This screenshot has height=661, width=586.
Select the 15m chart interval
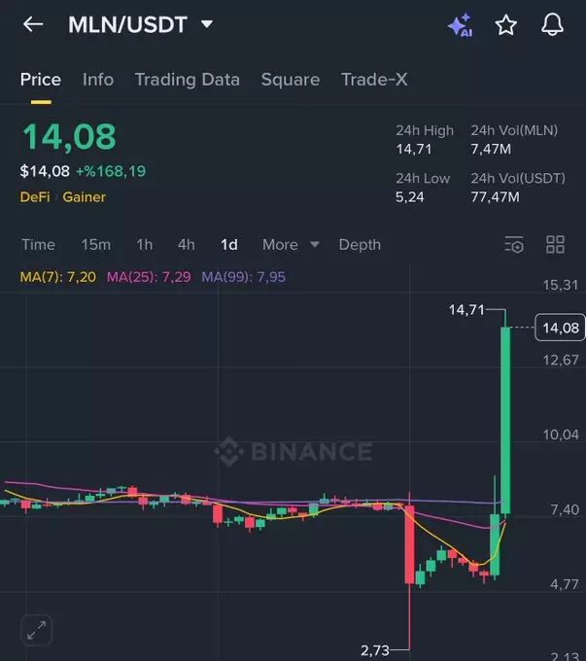point(96,245)
